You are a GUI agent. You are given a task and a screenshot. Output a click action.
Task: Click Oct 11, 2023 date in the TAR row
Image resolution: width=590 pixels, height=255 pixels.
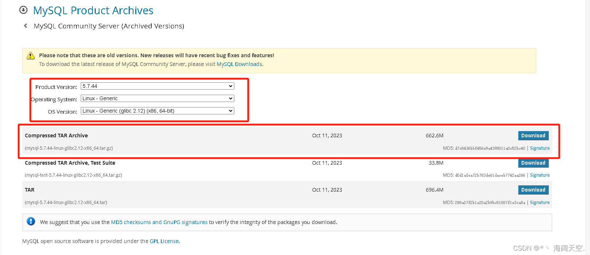327,190
